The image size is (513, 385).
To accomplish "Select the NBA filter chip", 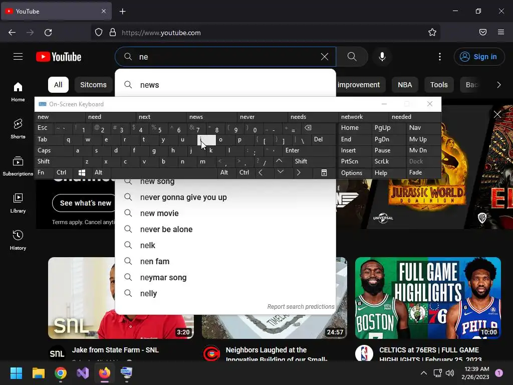I will tap(405, 85).
